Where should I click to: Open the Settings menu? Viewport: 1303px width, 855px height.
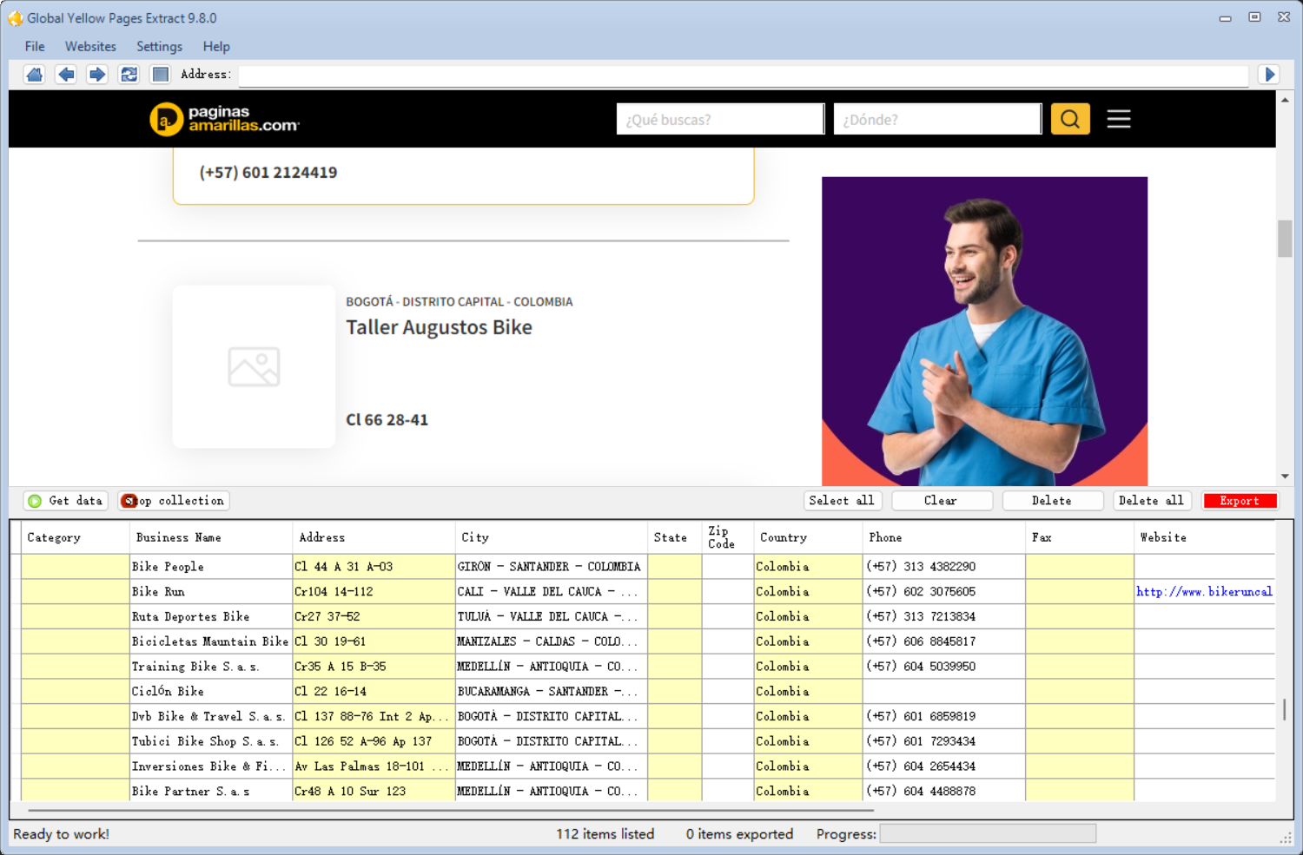(159, 47)
